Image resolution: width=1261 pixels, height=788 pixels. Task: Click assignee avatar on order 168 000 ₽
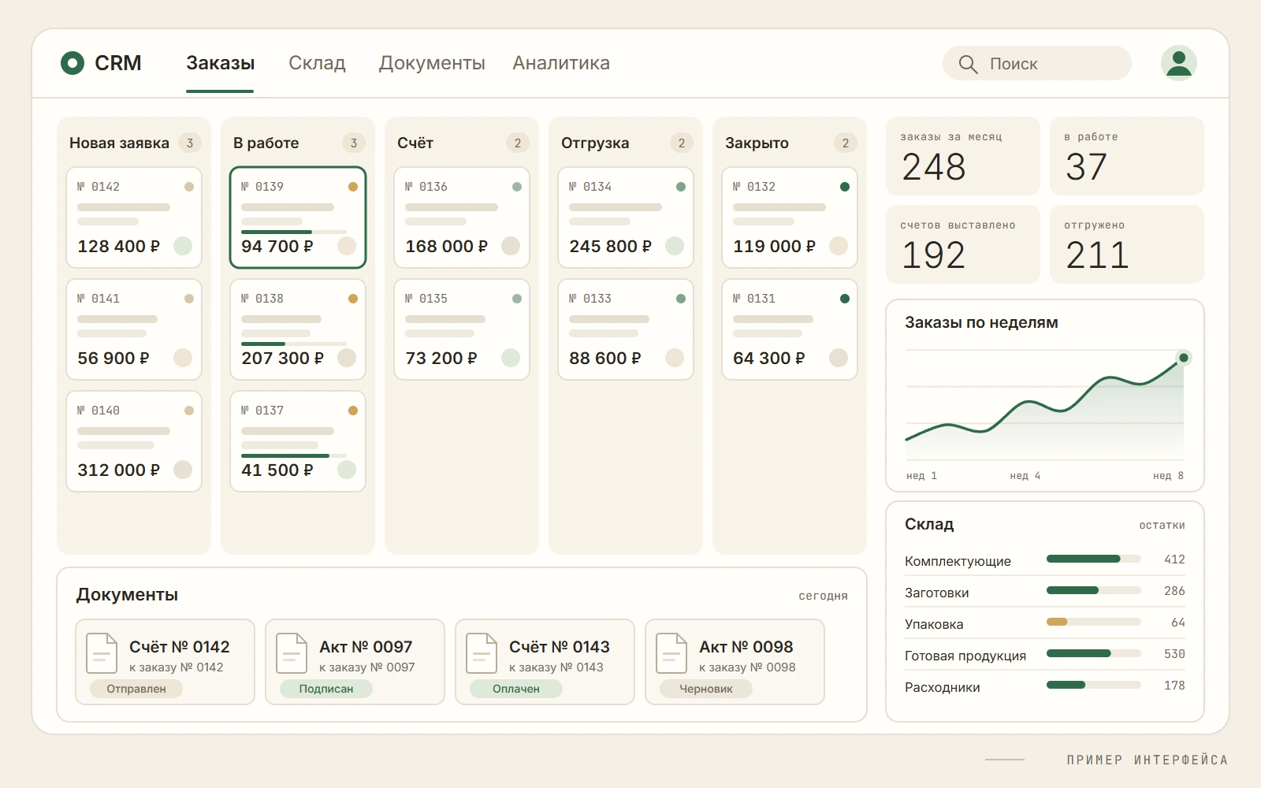click(x=511, y=246)
